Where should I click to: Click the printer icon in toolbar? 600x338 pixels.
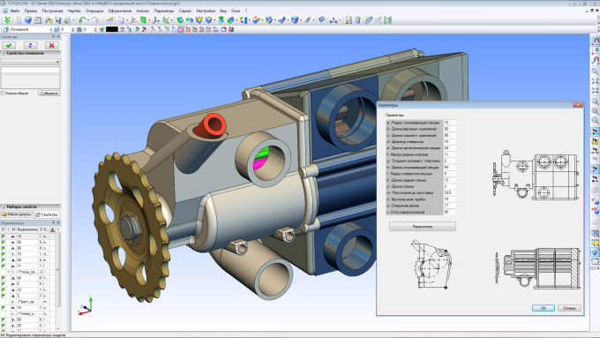(67, 20)
